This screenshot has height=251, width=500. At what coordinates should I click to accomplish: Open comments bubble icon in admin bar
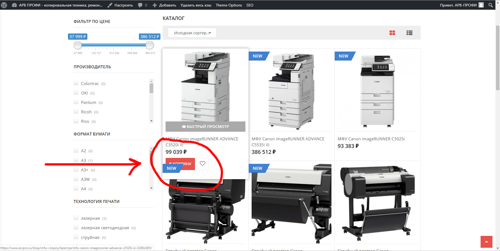click(140, 5)
